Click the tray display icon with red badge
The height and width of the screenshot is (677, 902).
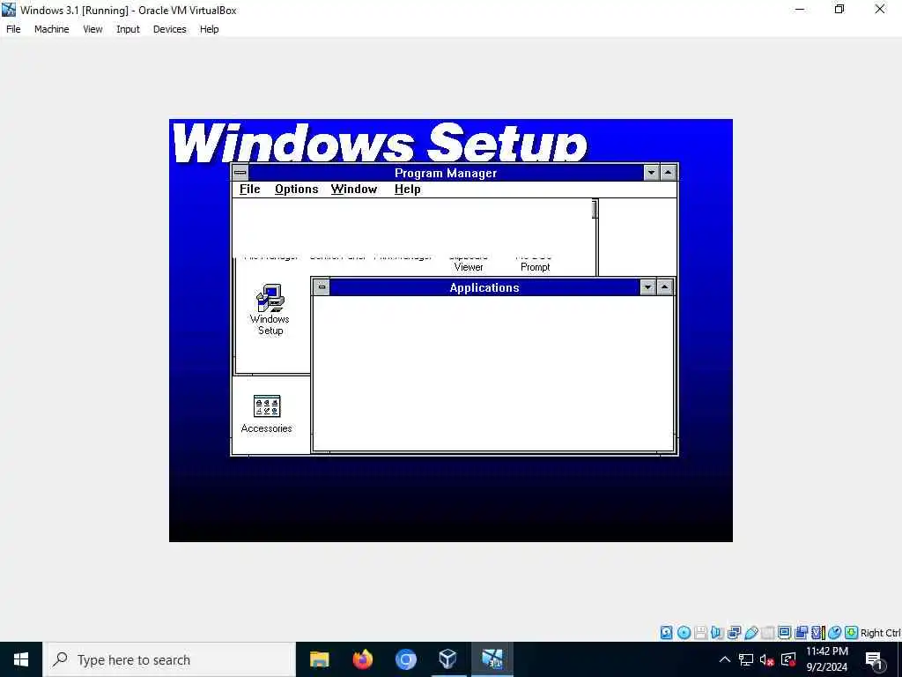click(788, 659)
